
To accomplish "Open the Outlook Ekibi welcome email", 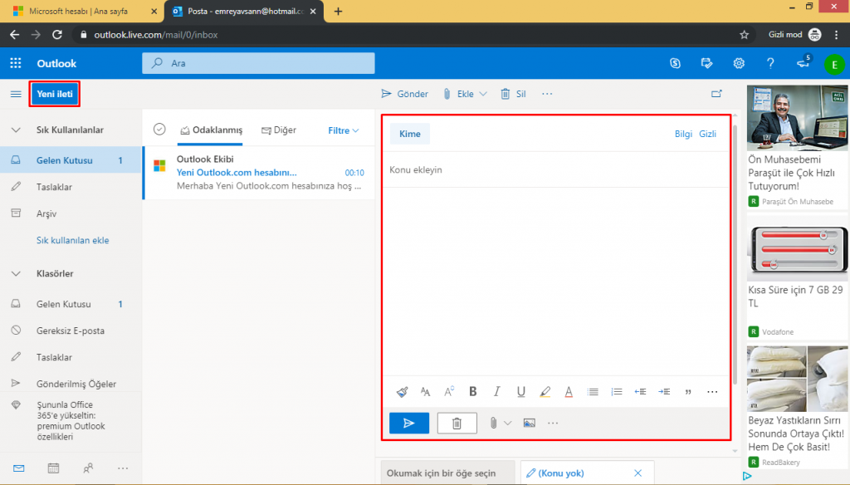I will point(260,173).
